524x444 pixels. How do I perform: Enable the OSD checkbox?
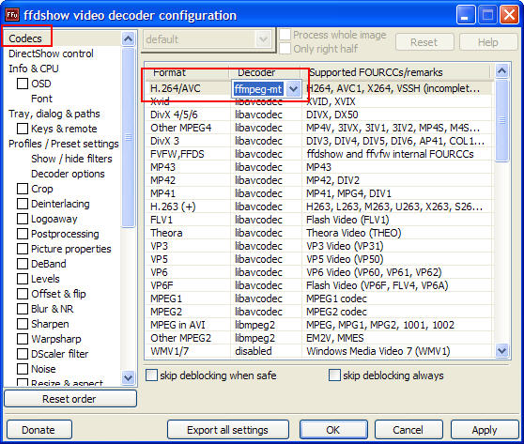pyautogui.click(x=23, y=84)
